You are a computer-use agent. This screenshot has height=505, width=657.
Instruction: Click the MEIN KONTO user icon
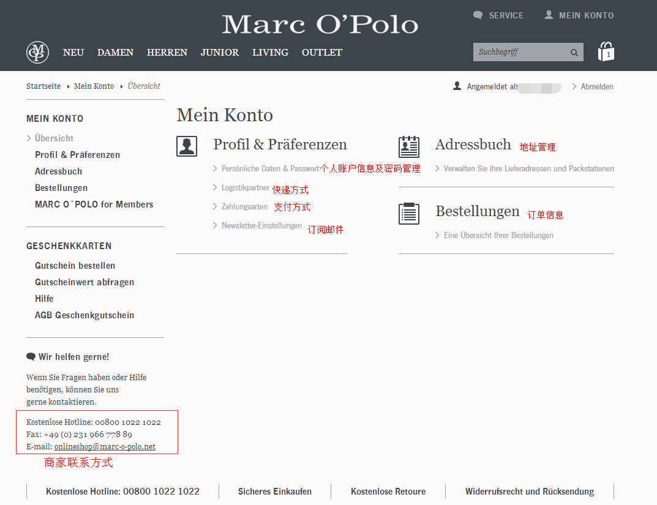[x=549, y=15]
